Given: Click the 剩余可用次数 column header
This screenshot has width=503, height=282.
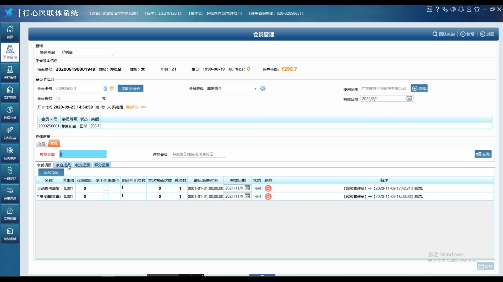Looking at the screenshot, I should click(134, 180).
